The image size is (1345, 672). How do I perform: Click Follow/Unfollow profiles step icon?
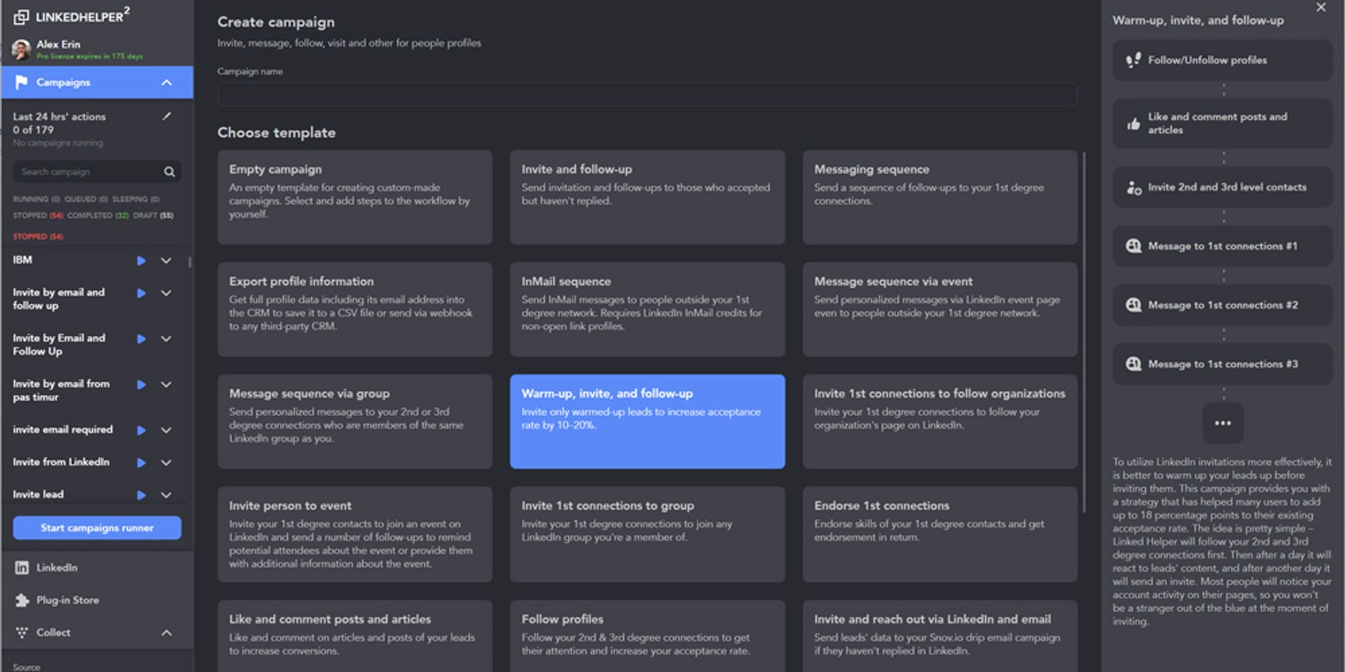[x=1133, y=60]
